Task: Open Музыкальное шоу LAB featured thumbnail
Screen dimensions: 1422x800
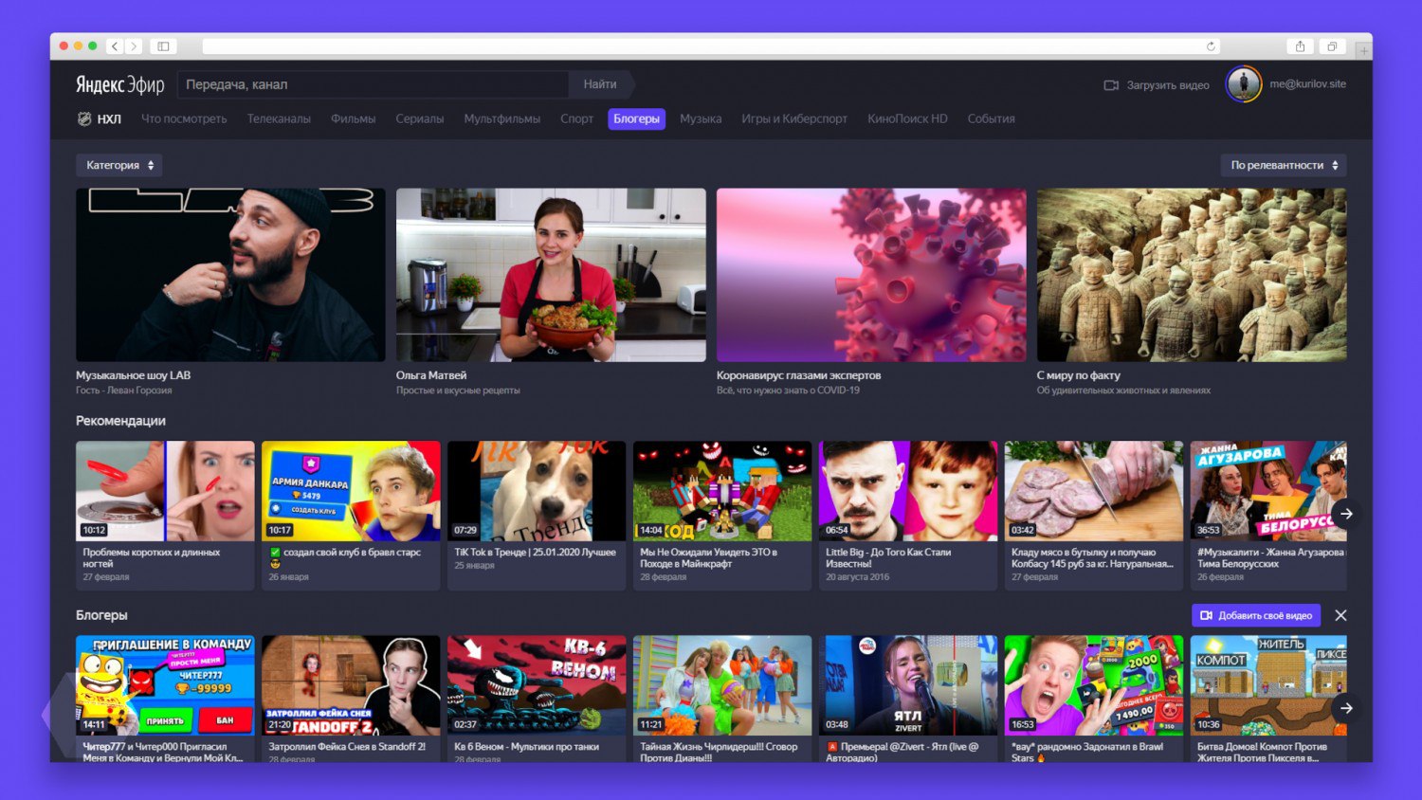Action: pyautogui.click(x=230, y=275)
